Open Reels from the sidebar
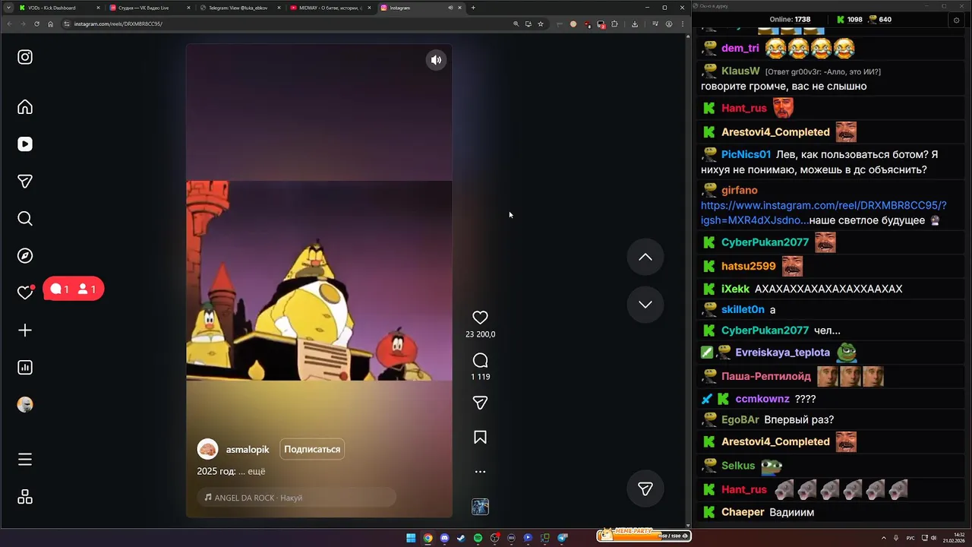The image size is (972, 547). (x=25, y=144)
